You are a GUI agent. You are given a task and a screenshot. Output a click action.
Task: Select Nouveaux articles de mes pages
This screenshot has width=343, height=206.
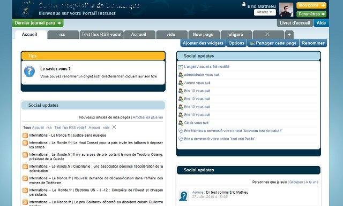105,117
